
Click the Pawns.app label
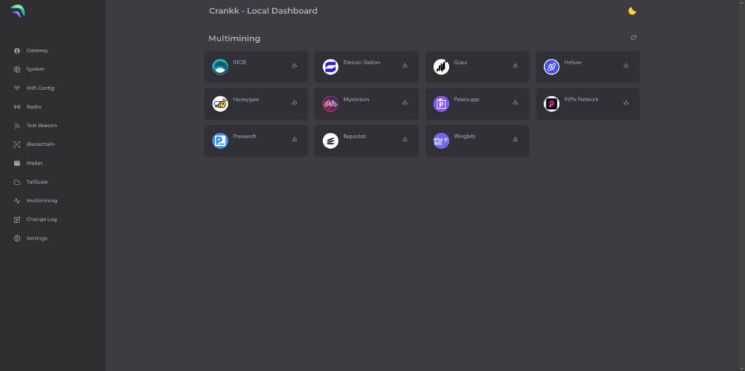pos(466,99)
